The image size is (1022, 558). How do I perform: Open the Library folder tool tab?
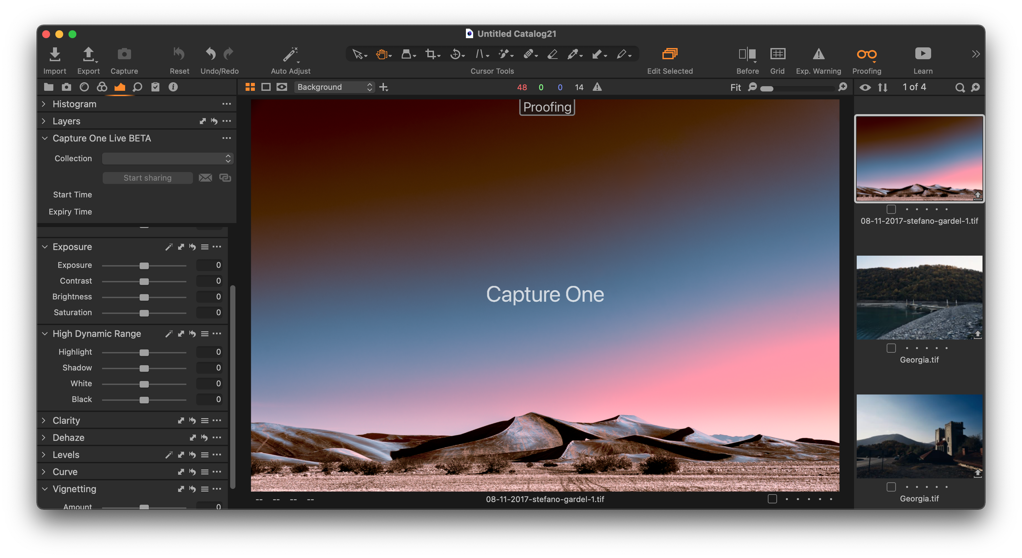[48, 87]
